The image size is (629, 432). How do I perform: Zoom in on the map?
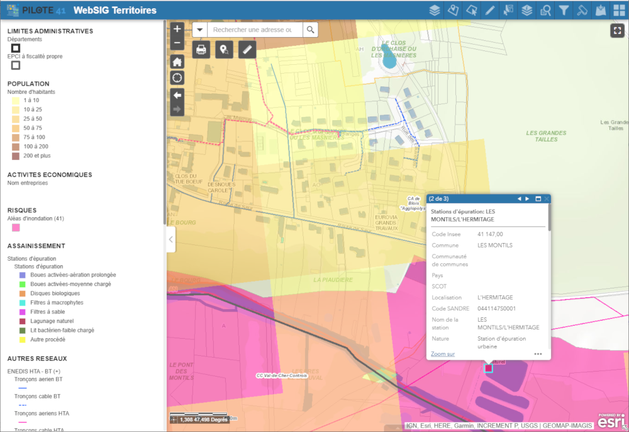[x=177, y=29]
